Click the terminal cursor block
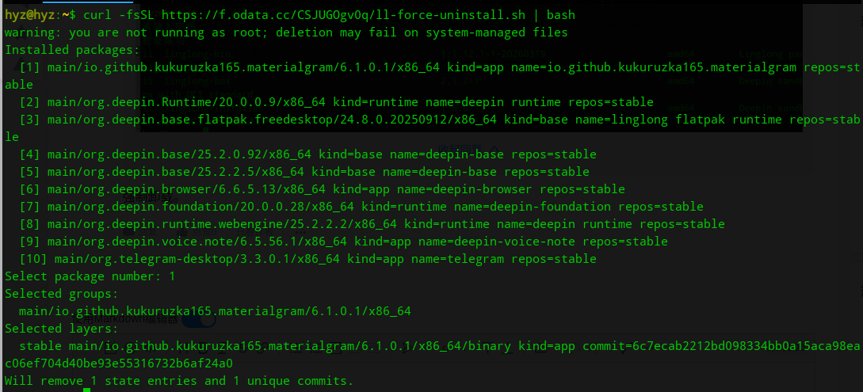 click(x=87, y=390)
